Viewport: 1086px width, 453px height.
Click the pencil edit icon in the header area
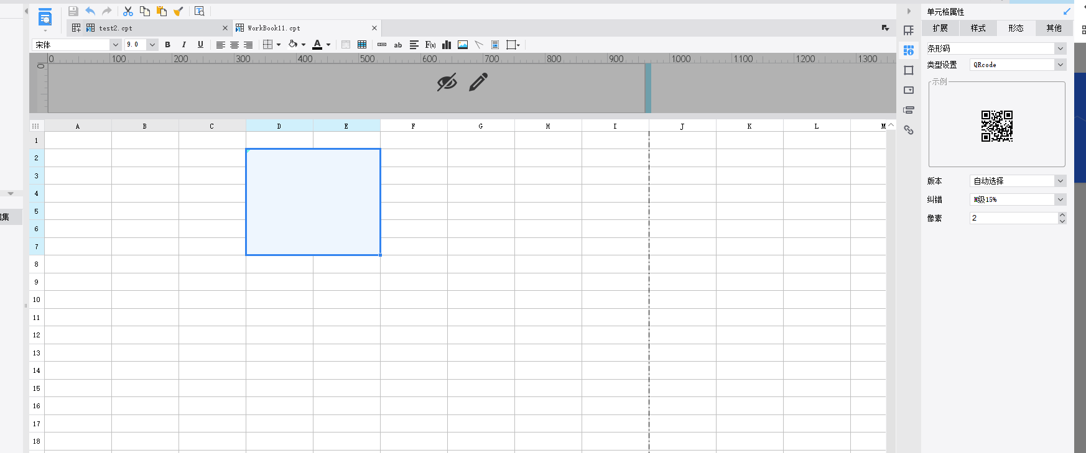[478, 82]
